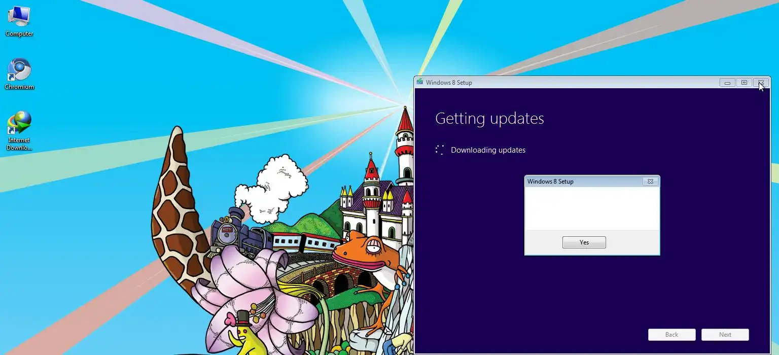Maximize the Windows 8 Setup window
Viewport: 779px width, 355px height.
[x=744, y=83]
